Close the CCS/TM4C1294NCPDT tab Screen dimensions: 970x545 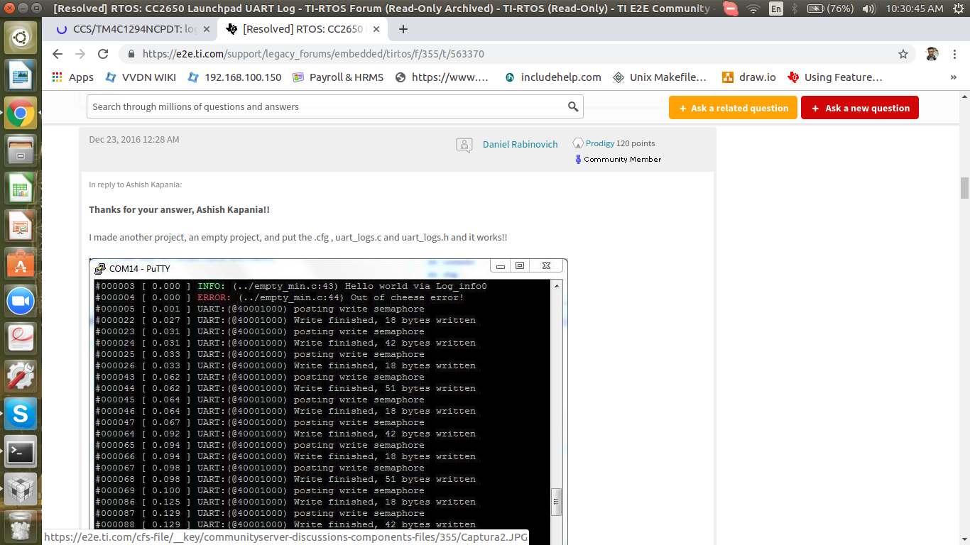coord(207,29)
